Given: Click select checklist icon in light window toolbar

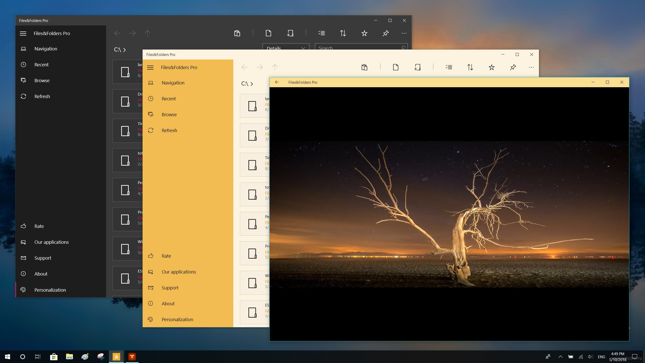Looking at the screenshot, I should click(x=449, y=67).
